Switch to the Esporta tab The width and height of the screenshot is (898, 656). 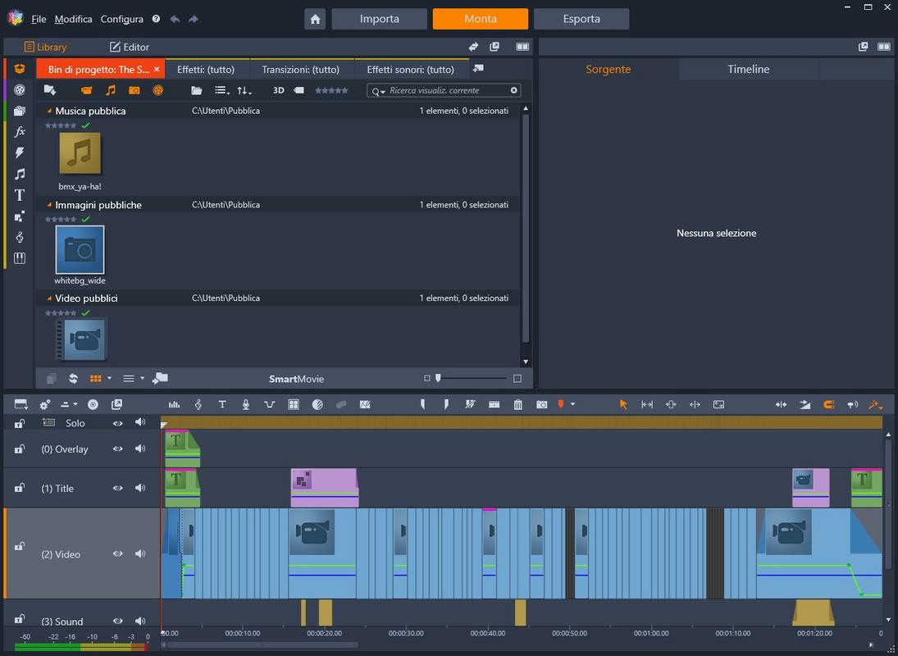(x=581, y=19)
